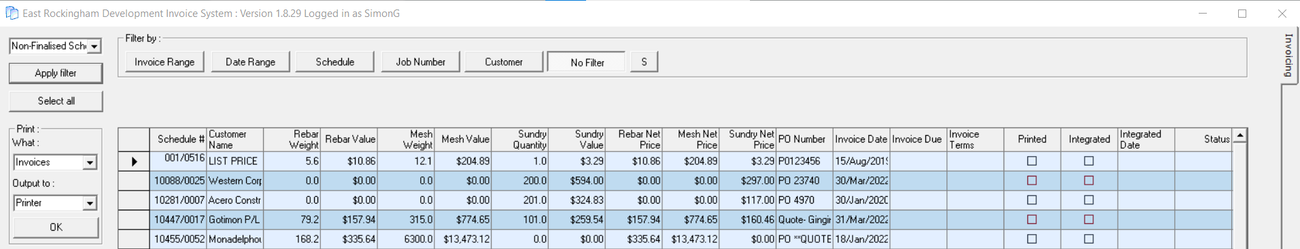Open the Non-Finalised Schedules dropdown
The height and width of the screenshot is (249, 1300).
(x=95, y=46)
